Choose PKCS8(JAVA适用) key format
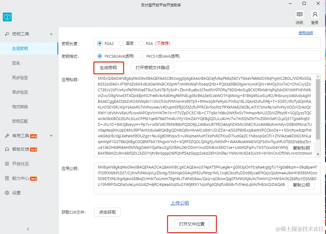The image size is (326, 234). [x=100, y=56]
